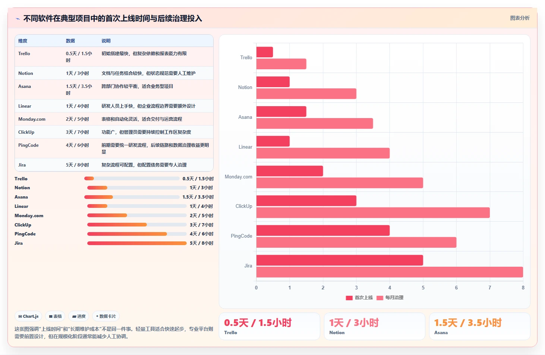Select the 数据卡片 tag chip
The image size is (545, 355).
tap(106, 316)
